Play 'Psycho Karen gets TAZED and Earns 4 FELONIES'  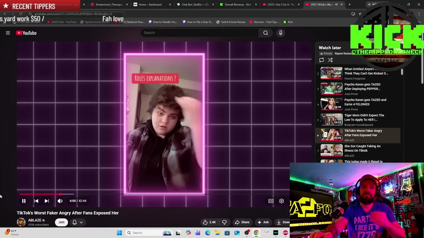tap(365, 102)
